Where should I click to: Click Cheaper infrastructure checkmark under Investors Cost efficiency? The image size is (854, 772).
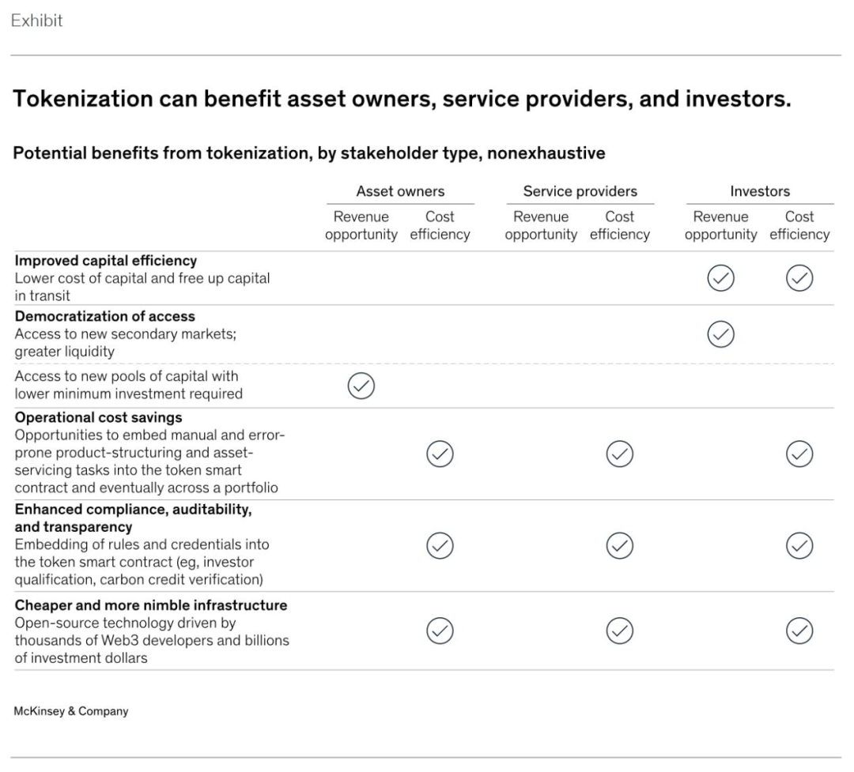tap(800, 630)
